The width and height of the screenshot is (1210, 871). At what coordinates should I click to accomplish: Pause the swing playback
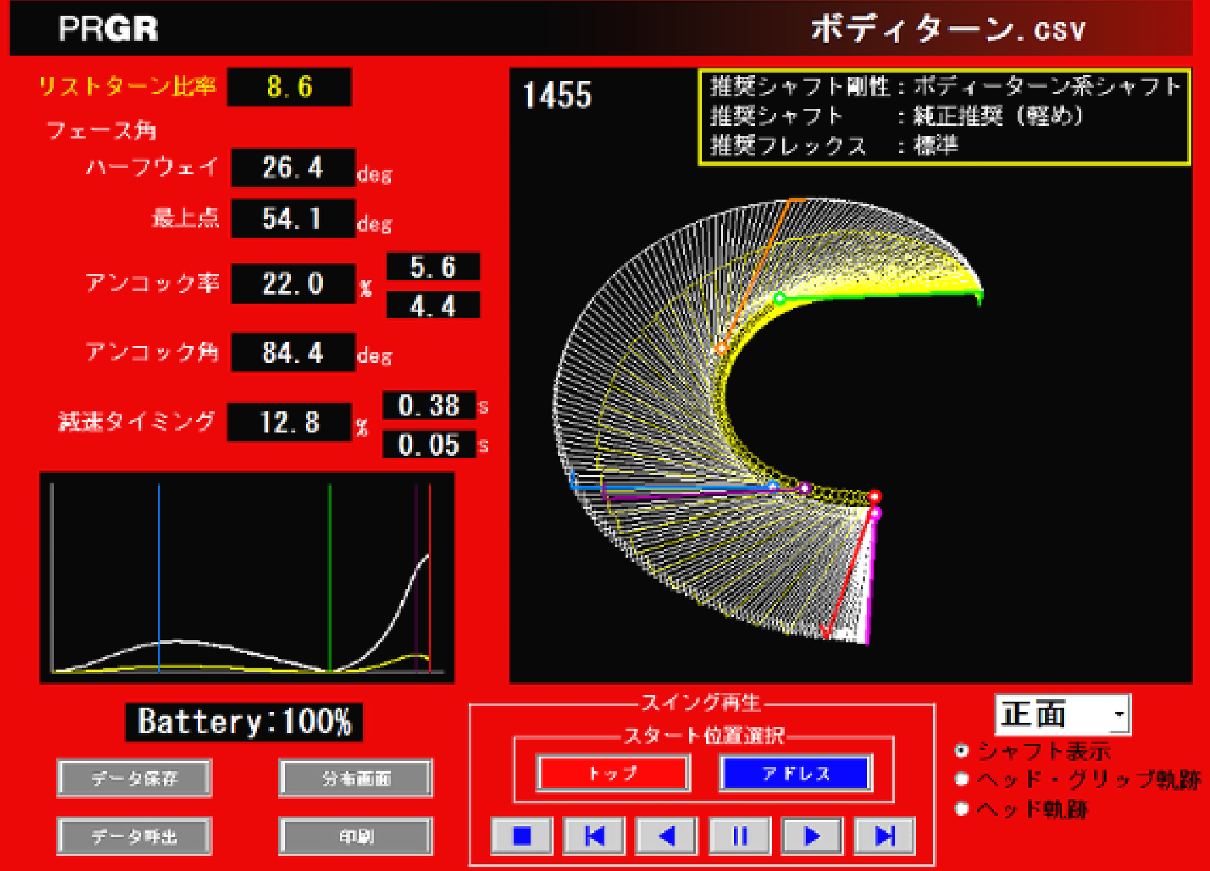[x=739, y=836]
